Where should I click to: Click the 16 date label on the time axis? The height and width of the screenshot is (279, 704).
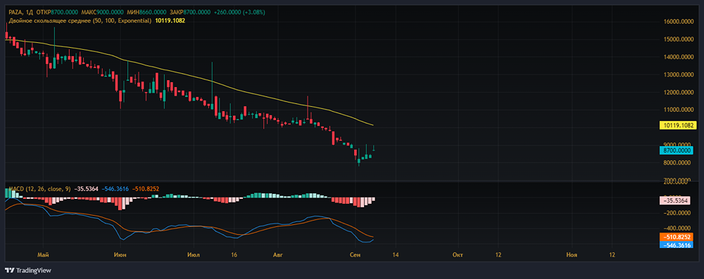[x=234, y=255]
